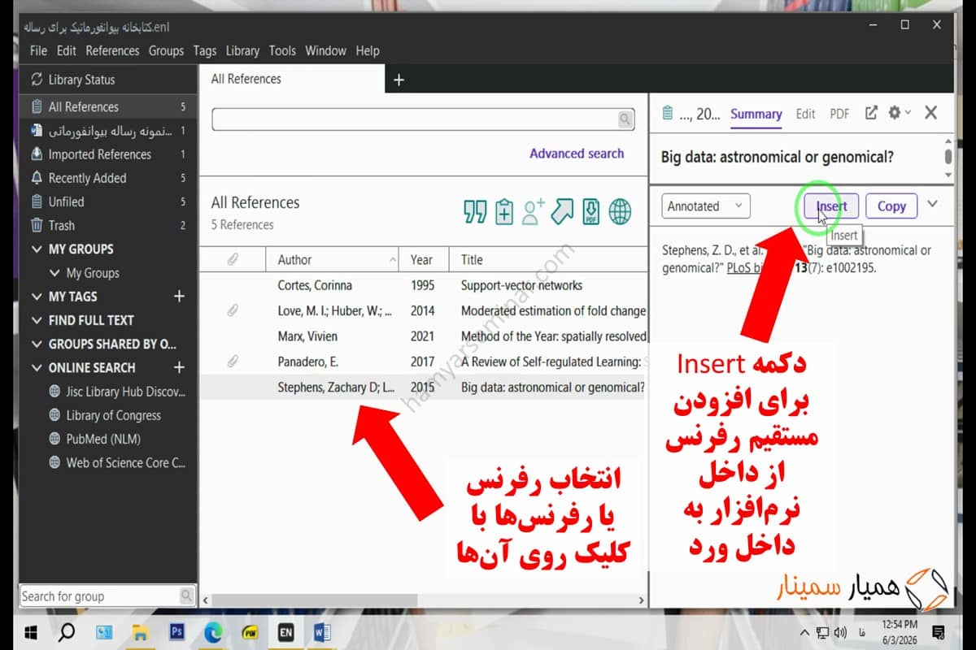976x650 pixels.
Task: Open a new tab with the plus button
Action: coord(399,80)
